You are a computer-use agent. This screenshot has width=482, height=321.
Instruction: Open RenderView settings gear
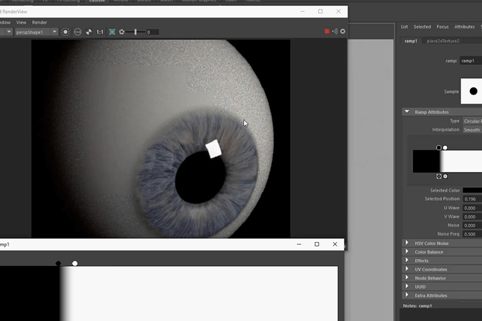click(x=343, y=31)
